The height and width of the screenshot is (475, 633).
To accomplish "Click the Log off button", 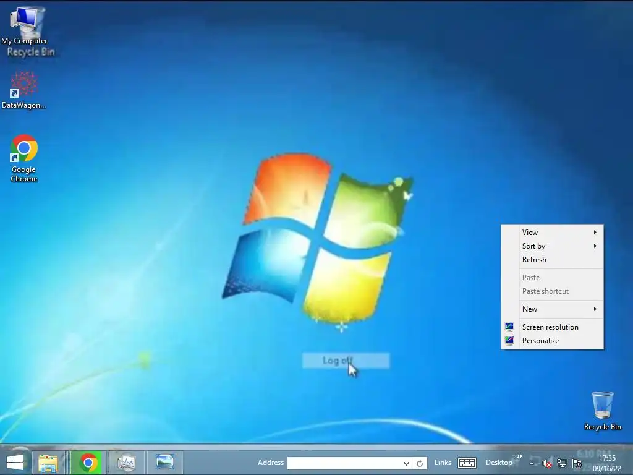I will (346, 361).
